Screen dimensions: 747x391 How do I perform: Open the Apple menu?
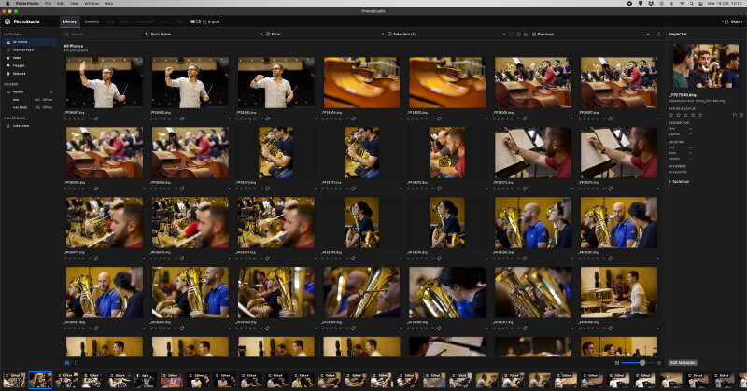7,4
